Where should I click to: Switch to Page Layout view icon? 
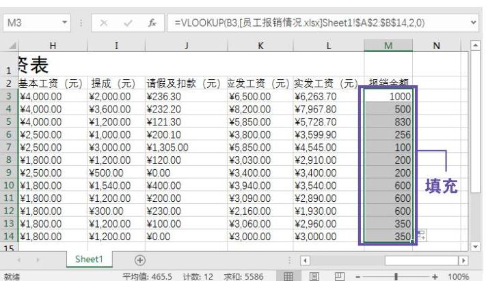coord(314,276)
